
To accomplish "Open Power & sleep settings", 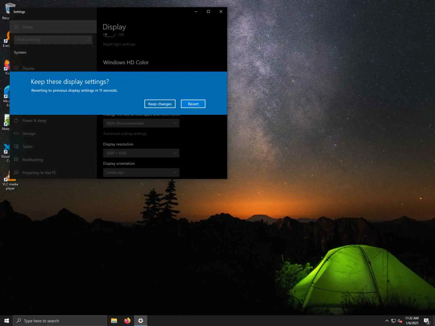I will pos(53,120).
